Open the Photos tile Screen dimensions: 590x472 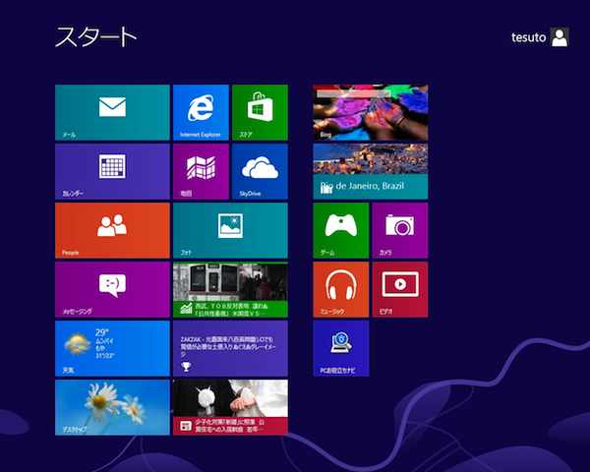click(230, 230)
